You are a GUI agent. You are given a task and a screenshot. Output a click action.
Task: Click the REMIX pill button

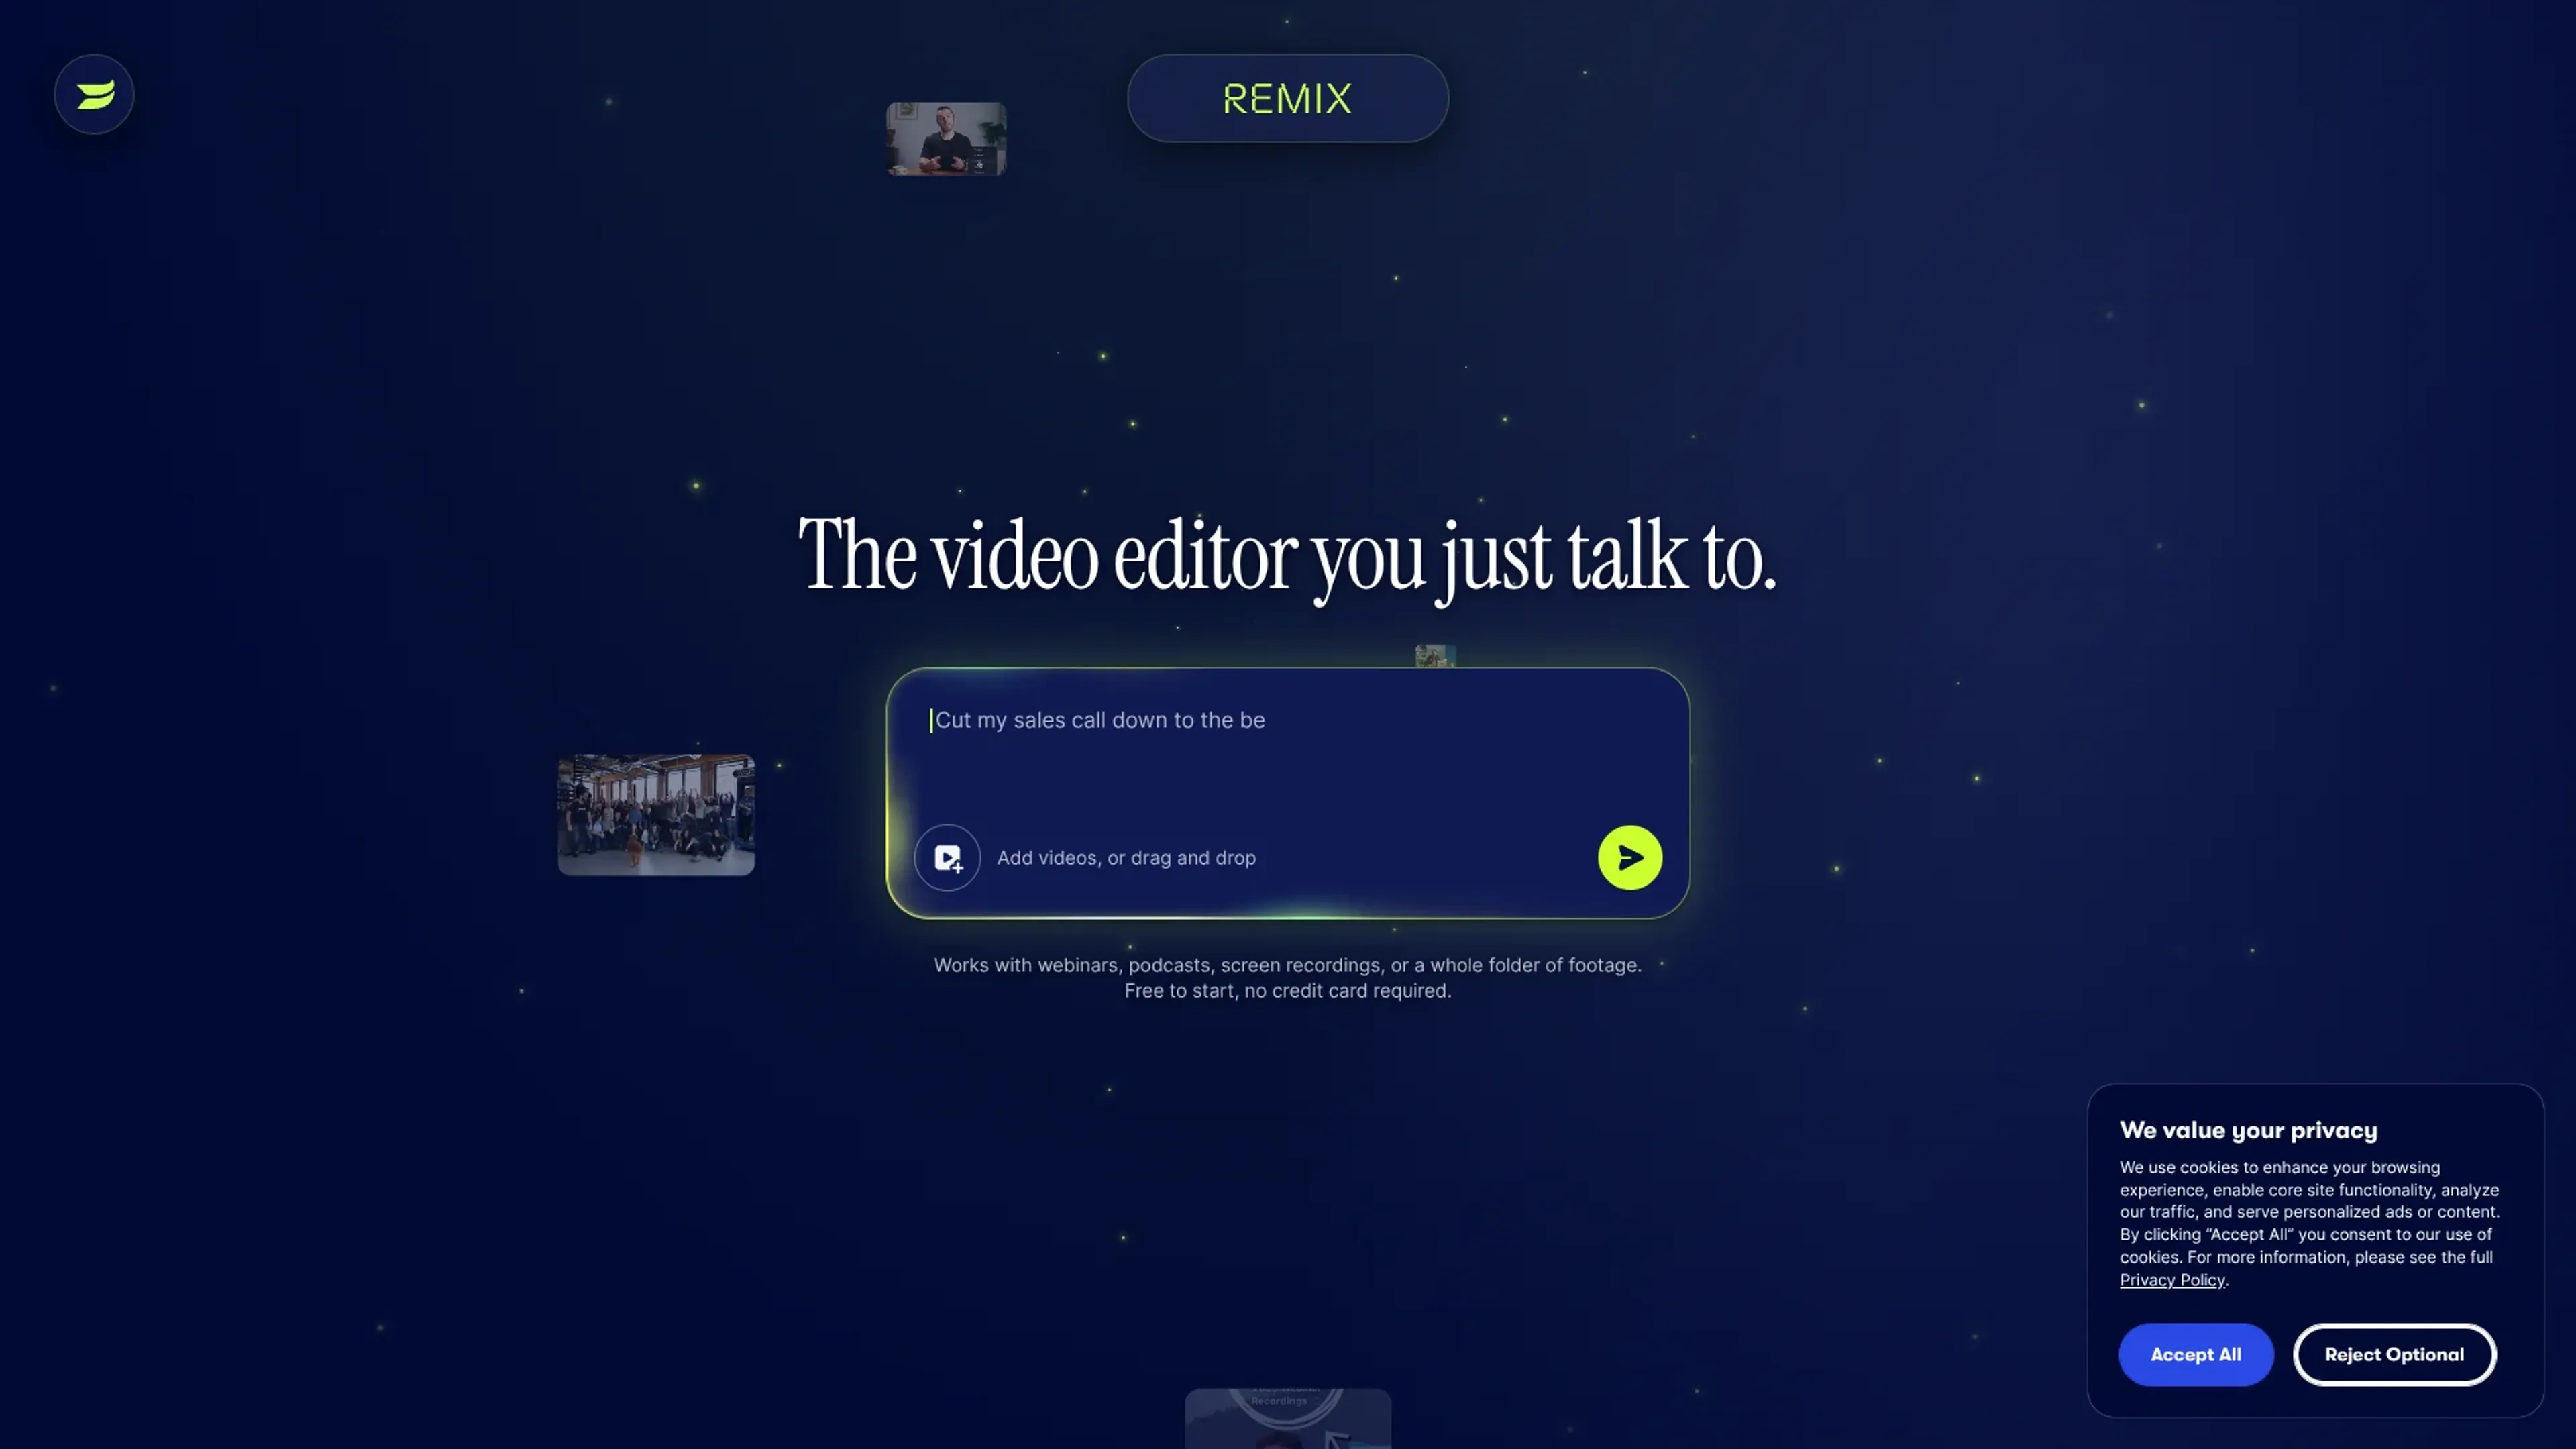click(1287, 98)
